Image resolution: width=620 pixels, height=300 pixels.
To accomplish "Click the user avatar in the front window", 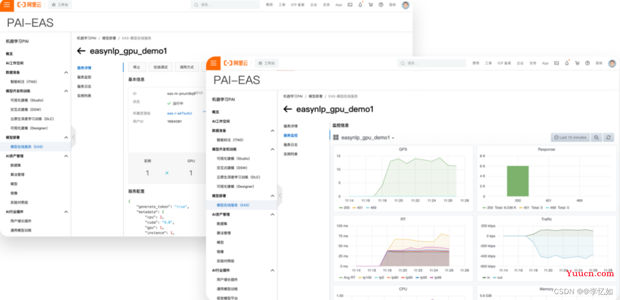I will pos(612,63).
